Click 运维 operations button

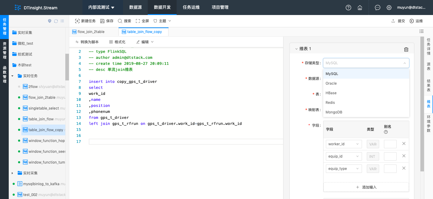(416, 21)
